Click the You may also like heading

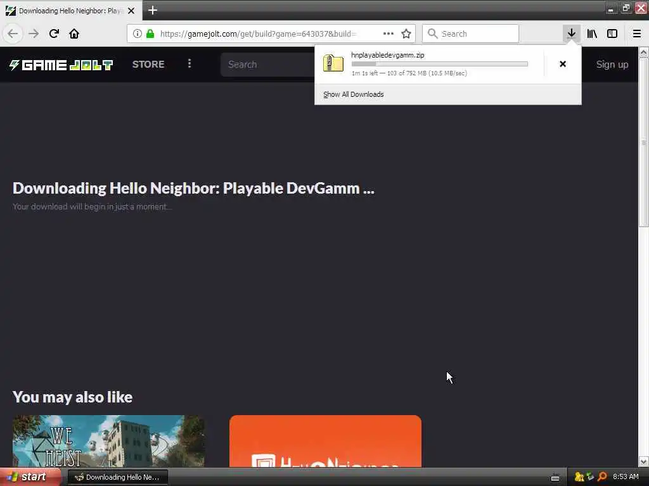[72, 397]
